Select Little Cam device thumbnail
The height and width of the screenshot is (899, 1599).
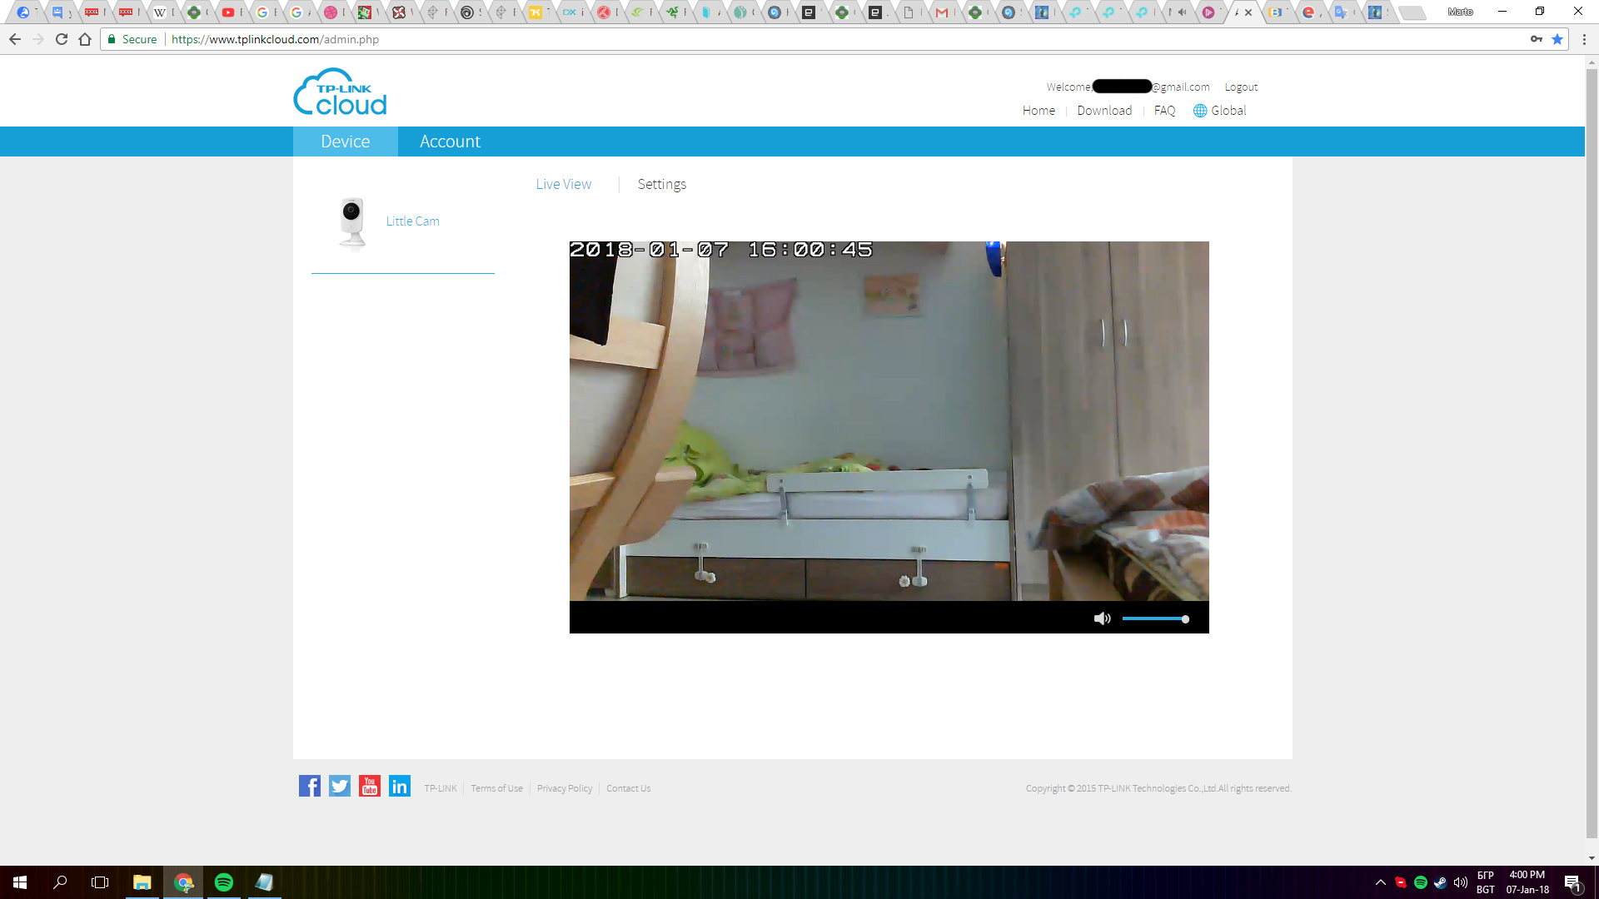(x=352, y=223)
